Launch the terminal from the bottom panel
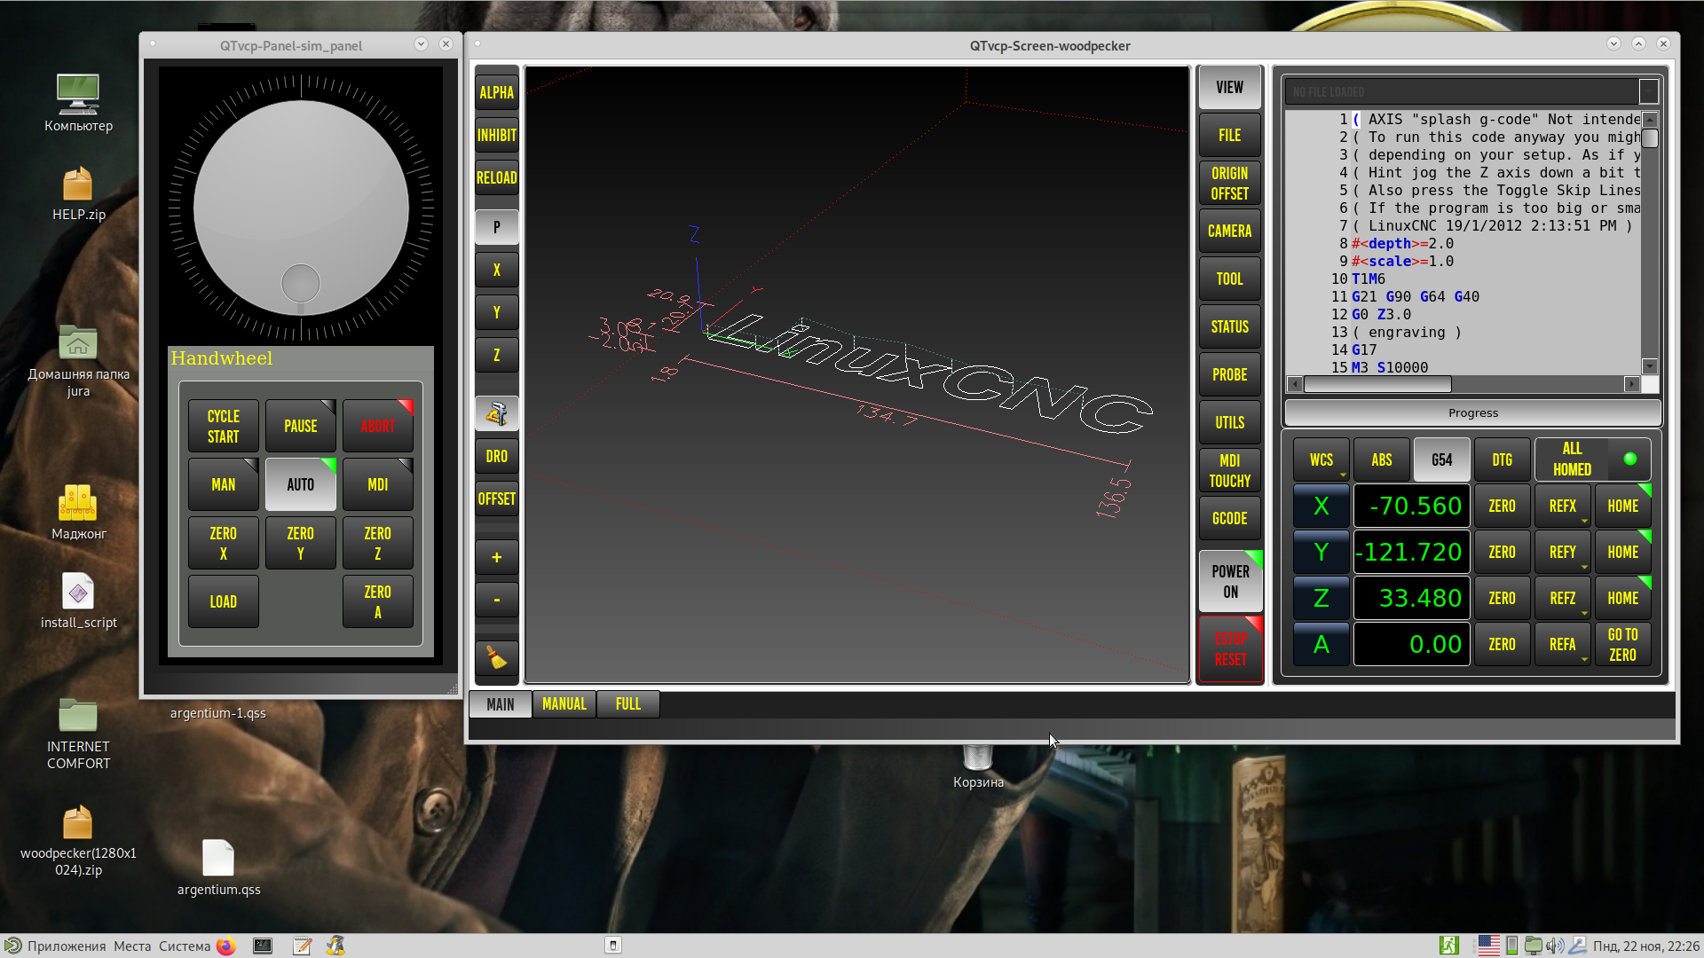The image size is (1704, 958). coord(263,946)
